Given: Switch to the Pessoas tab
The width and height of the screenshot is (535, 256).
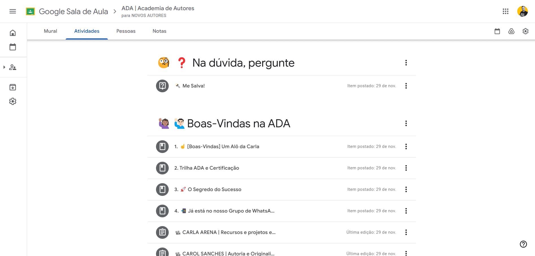Looking at the screenshot, I should tap(126, 31).
